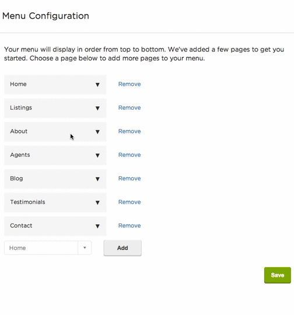
Task: Expand the Agents dropdown arrow
Action: 97,155
